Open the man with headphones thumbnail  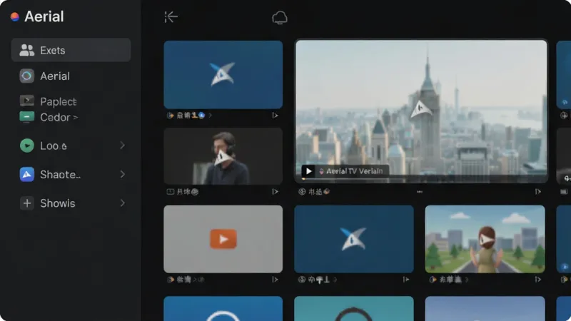223,156
